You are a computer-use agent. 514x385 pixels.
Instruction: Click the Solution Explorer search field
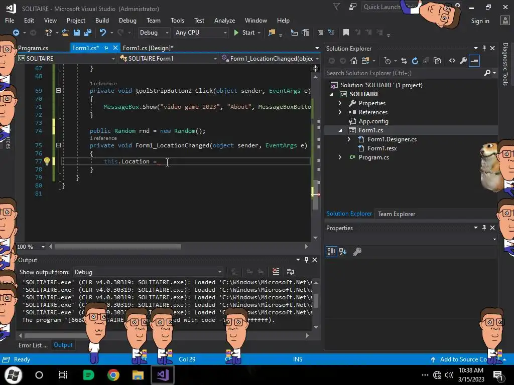tap(405, 73)
